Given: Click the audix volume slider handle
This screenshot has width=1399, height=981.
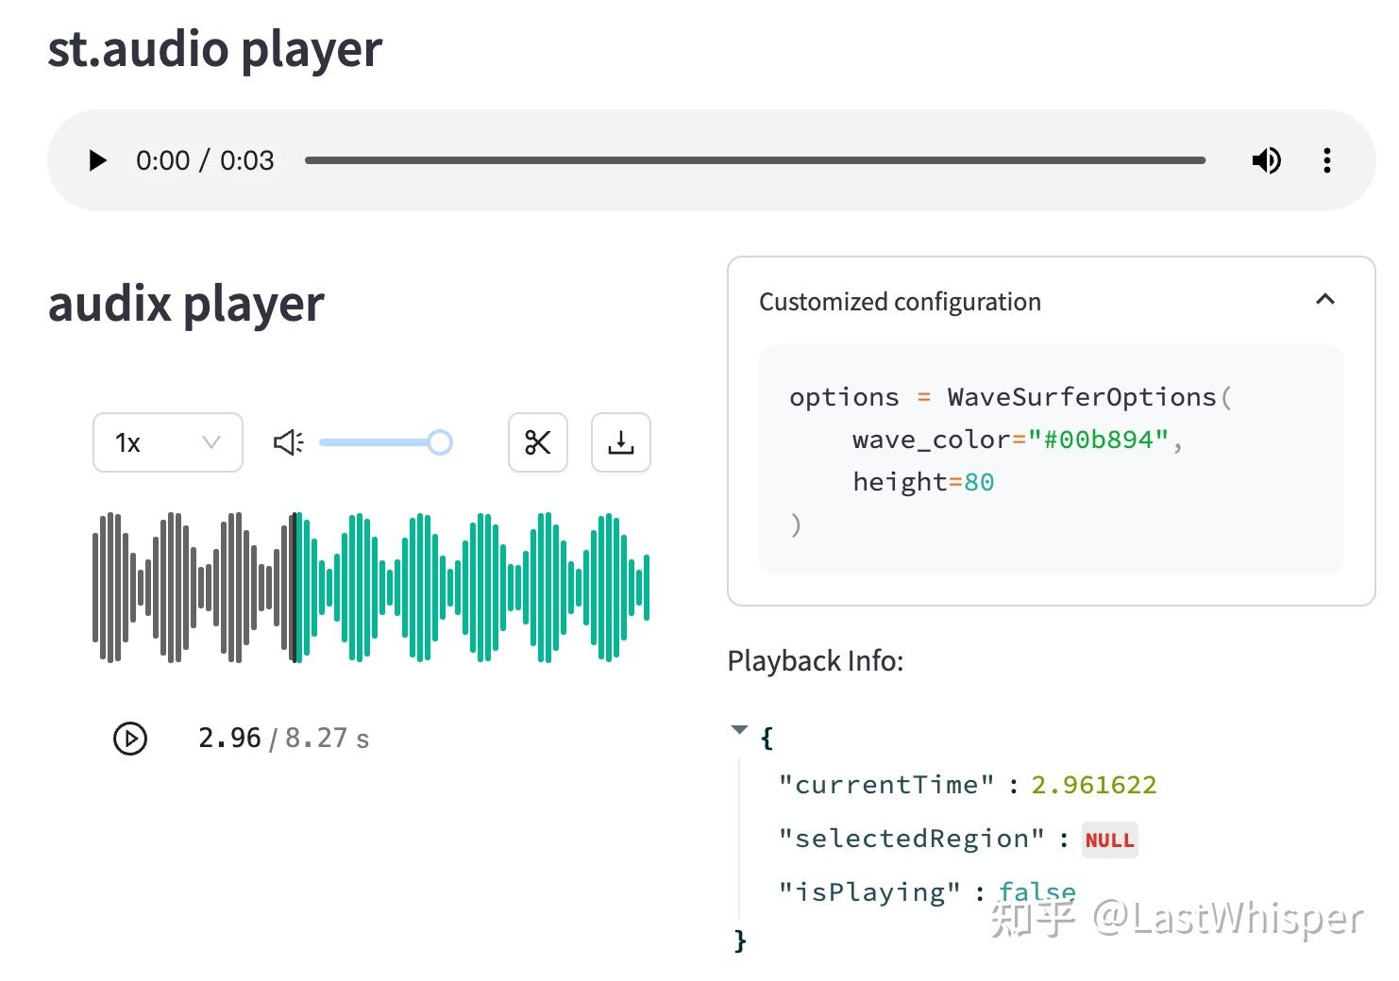Looking at the screenshot, I should click(440, 442).
